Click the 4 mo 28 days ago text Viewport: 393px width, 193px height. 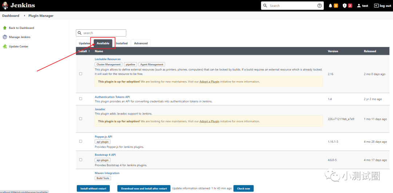pos(375,141)
